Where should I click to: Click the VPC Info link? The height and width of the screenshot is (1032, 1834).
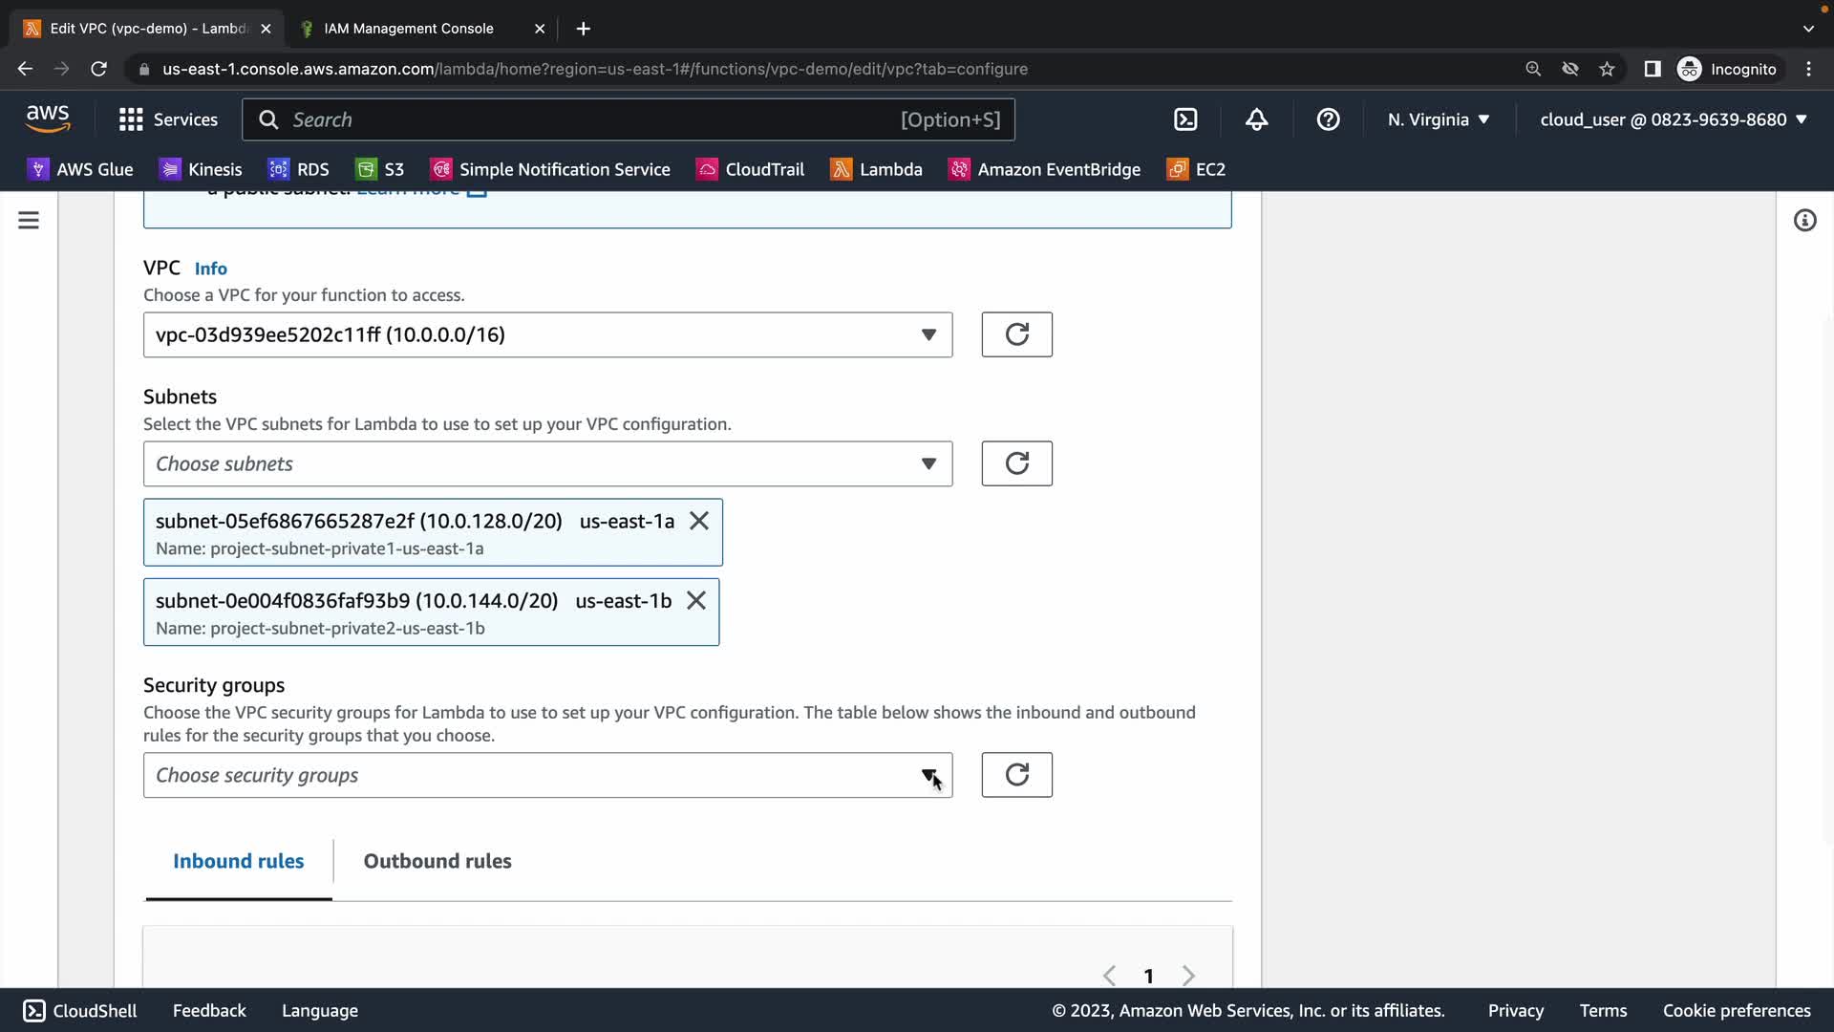(210, 269)
